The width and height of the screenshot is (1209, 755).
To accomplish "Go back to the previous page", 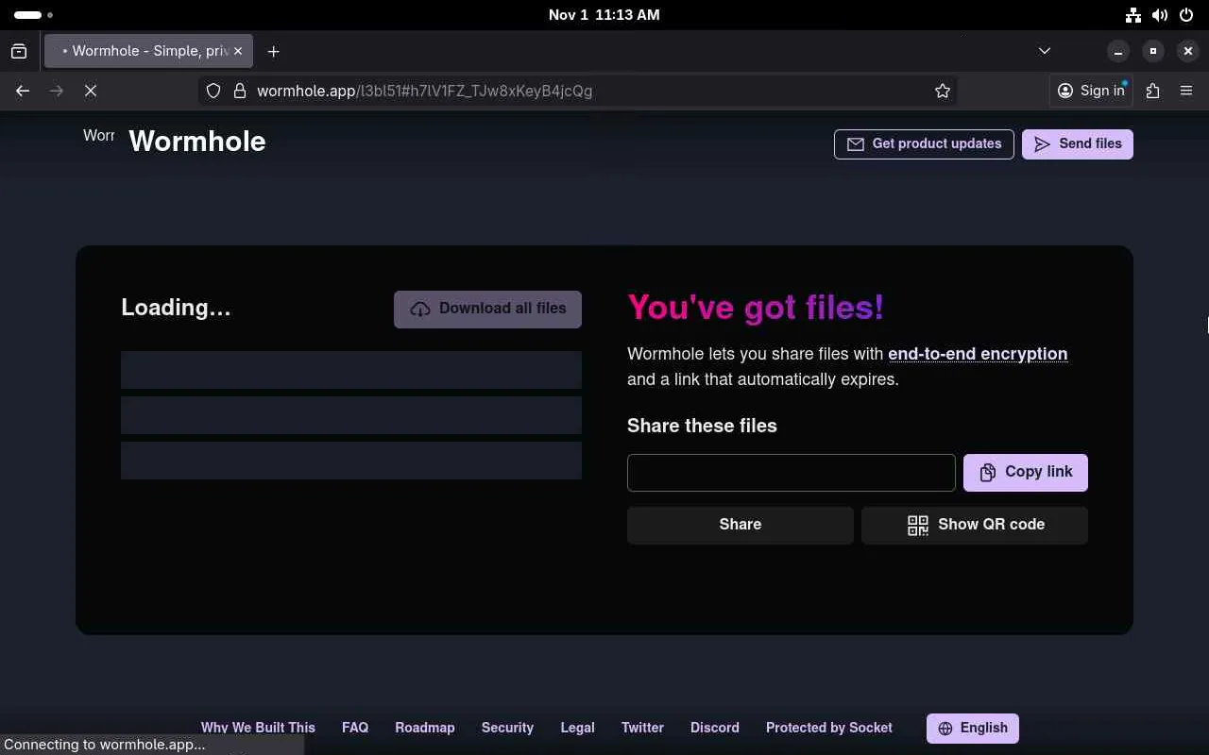I will (x=23, y=91).
